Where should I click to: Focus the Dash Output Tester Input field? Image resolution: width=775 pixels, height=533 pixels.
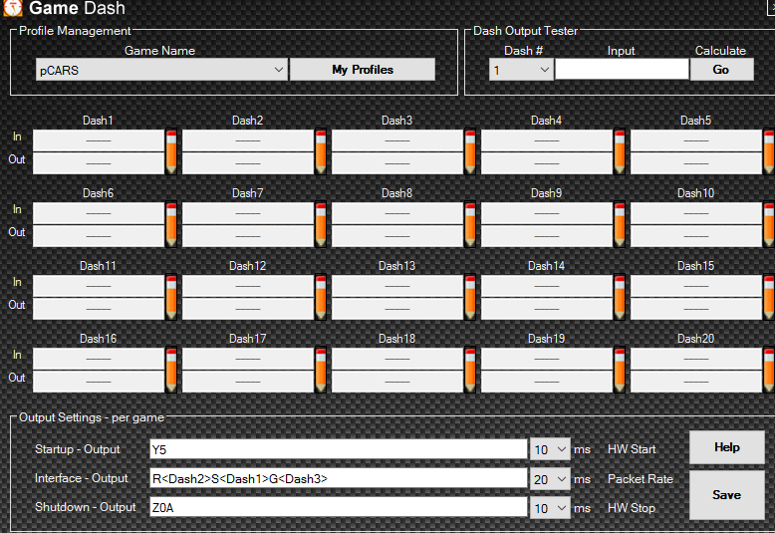point(622,69)
